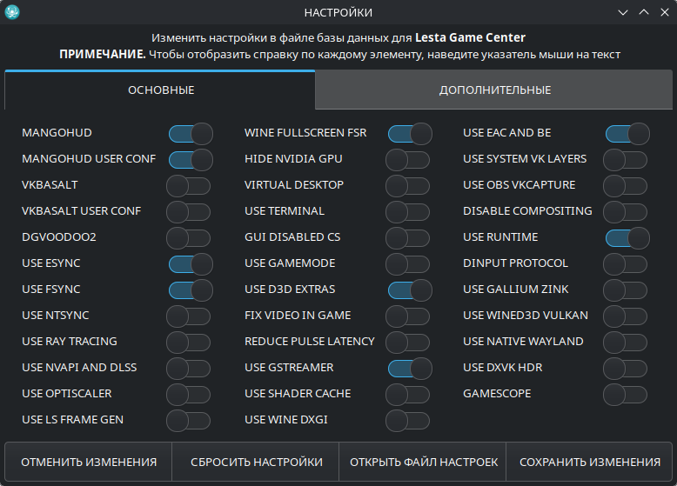
Task: Disable the MANGOHUD toggle
Action: click(190, 133)
